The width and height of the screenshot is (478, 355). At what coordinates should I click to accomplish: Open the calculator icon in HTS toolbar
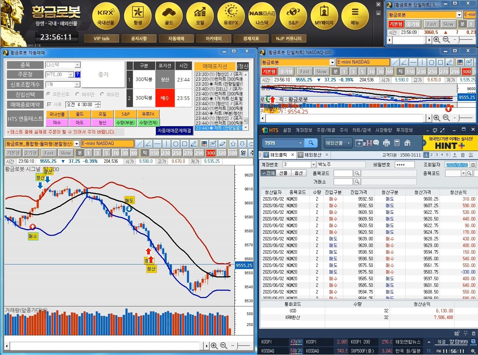(397, 143)
